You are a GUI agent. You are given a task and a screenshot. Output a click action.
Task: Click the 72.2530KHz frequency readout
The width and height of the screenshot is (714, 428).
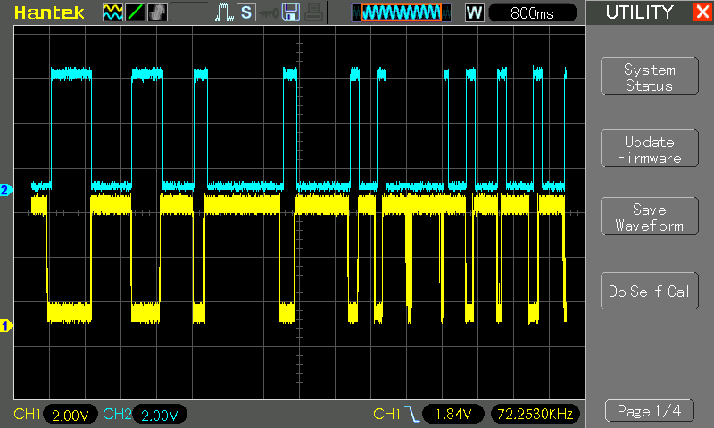tap(535, 414)
